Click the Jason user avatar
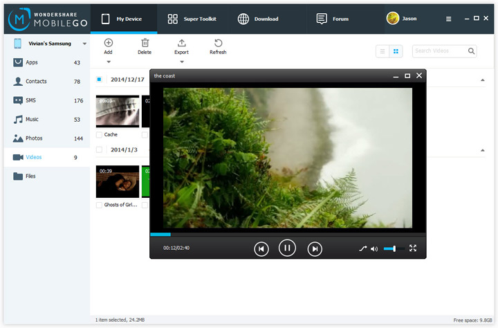The width and height of the screenshot is (498, 328). [x=393, y=18]
